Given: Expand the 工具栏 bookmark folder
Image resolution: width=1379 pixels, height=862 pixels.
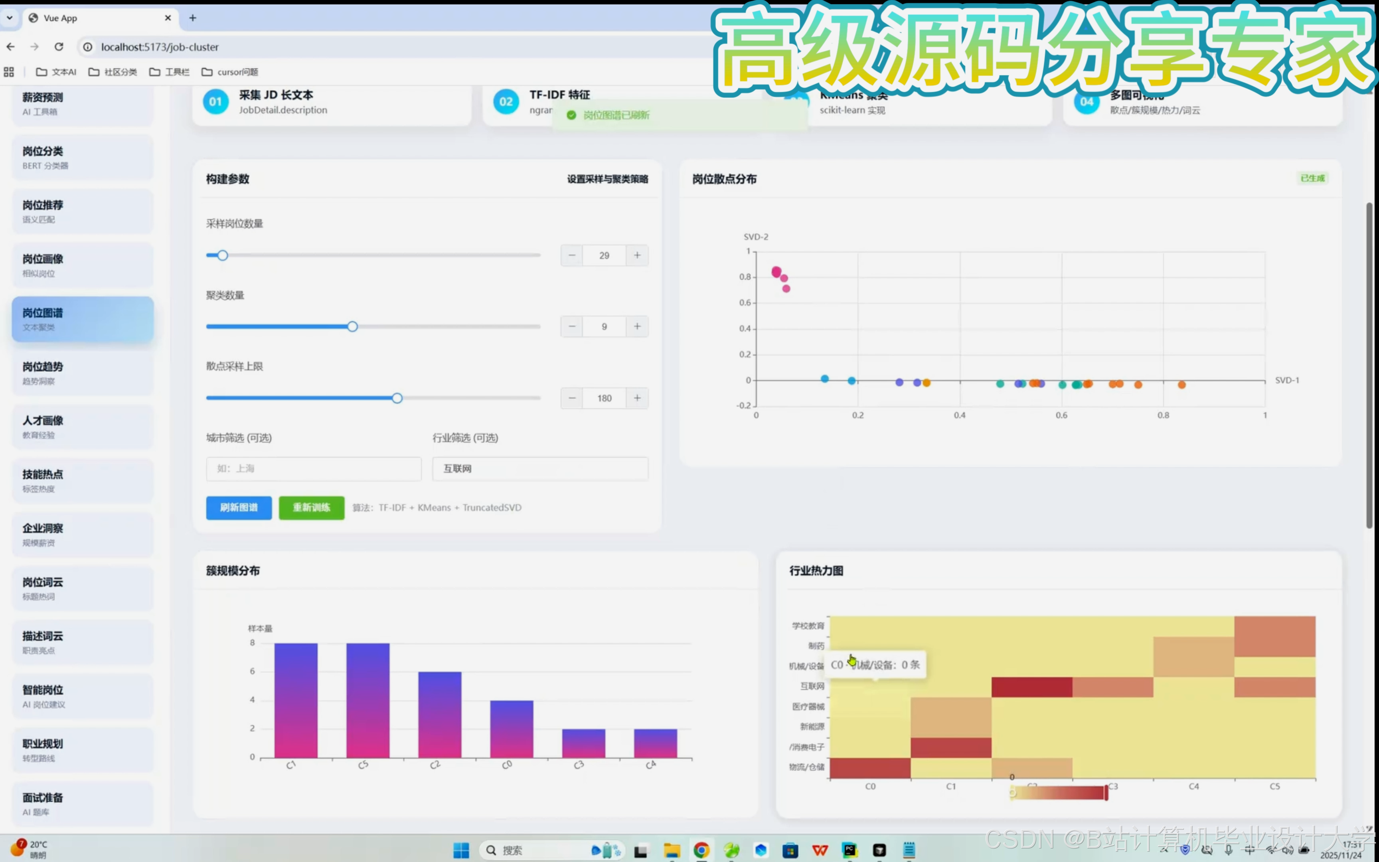Looking at the screenshot, I should (169, 72).
